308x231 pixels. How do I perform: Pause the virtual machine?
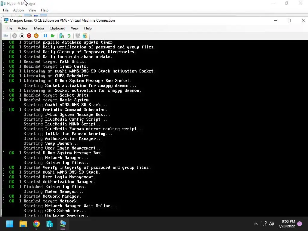pyautogui.click(x=45, y=36)
